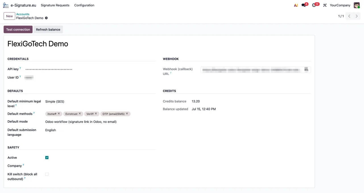Click the e-Signature.eu app name

click(23, 5)
